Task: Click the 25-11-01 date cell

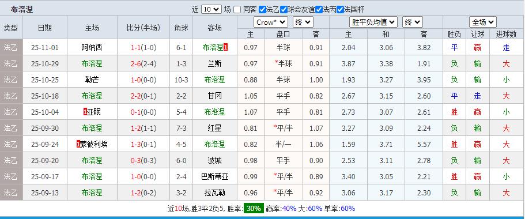Action: click(45, 48)
